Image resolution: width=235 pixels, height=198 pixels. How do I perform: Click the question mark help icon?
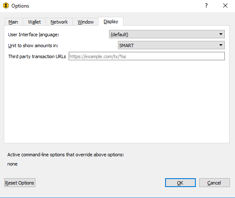(206, 6)
